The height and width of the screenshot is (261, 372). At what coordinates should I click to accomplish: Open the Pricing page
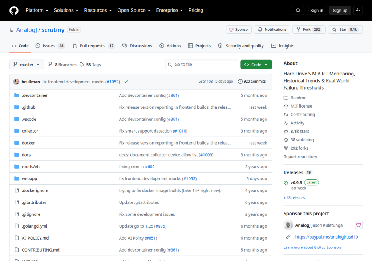[x=195, y=11]
